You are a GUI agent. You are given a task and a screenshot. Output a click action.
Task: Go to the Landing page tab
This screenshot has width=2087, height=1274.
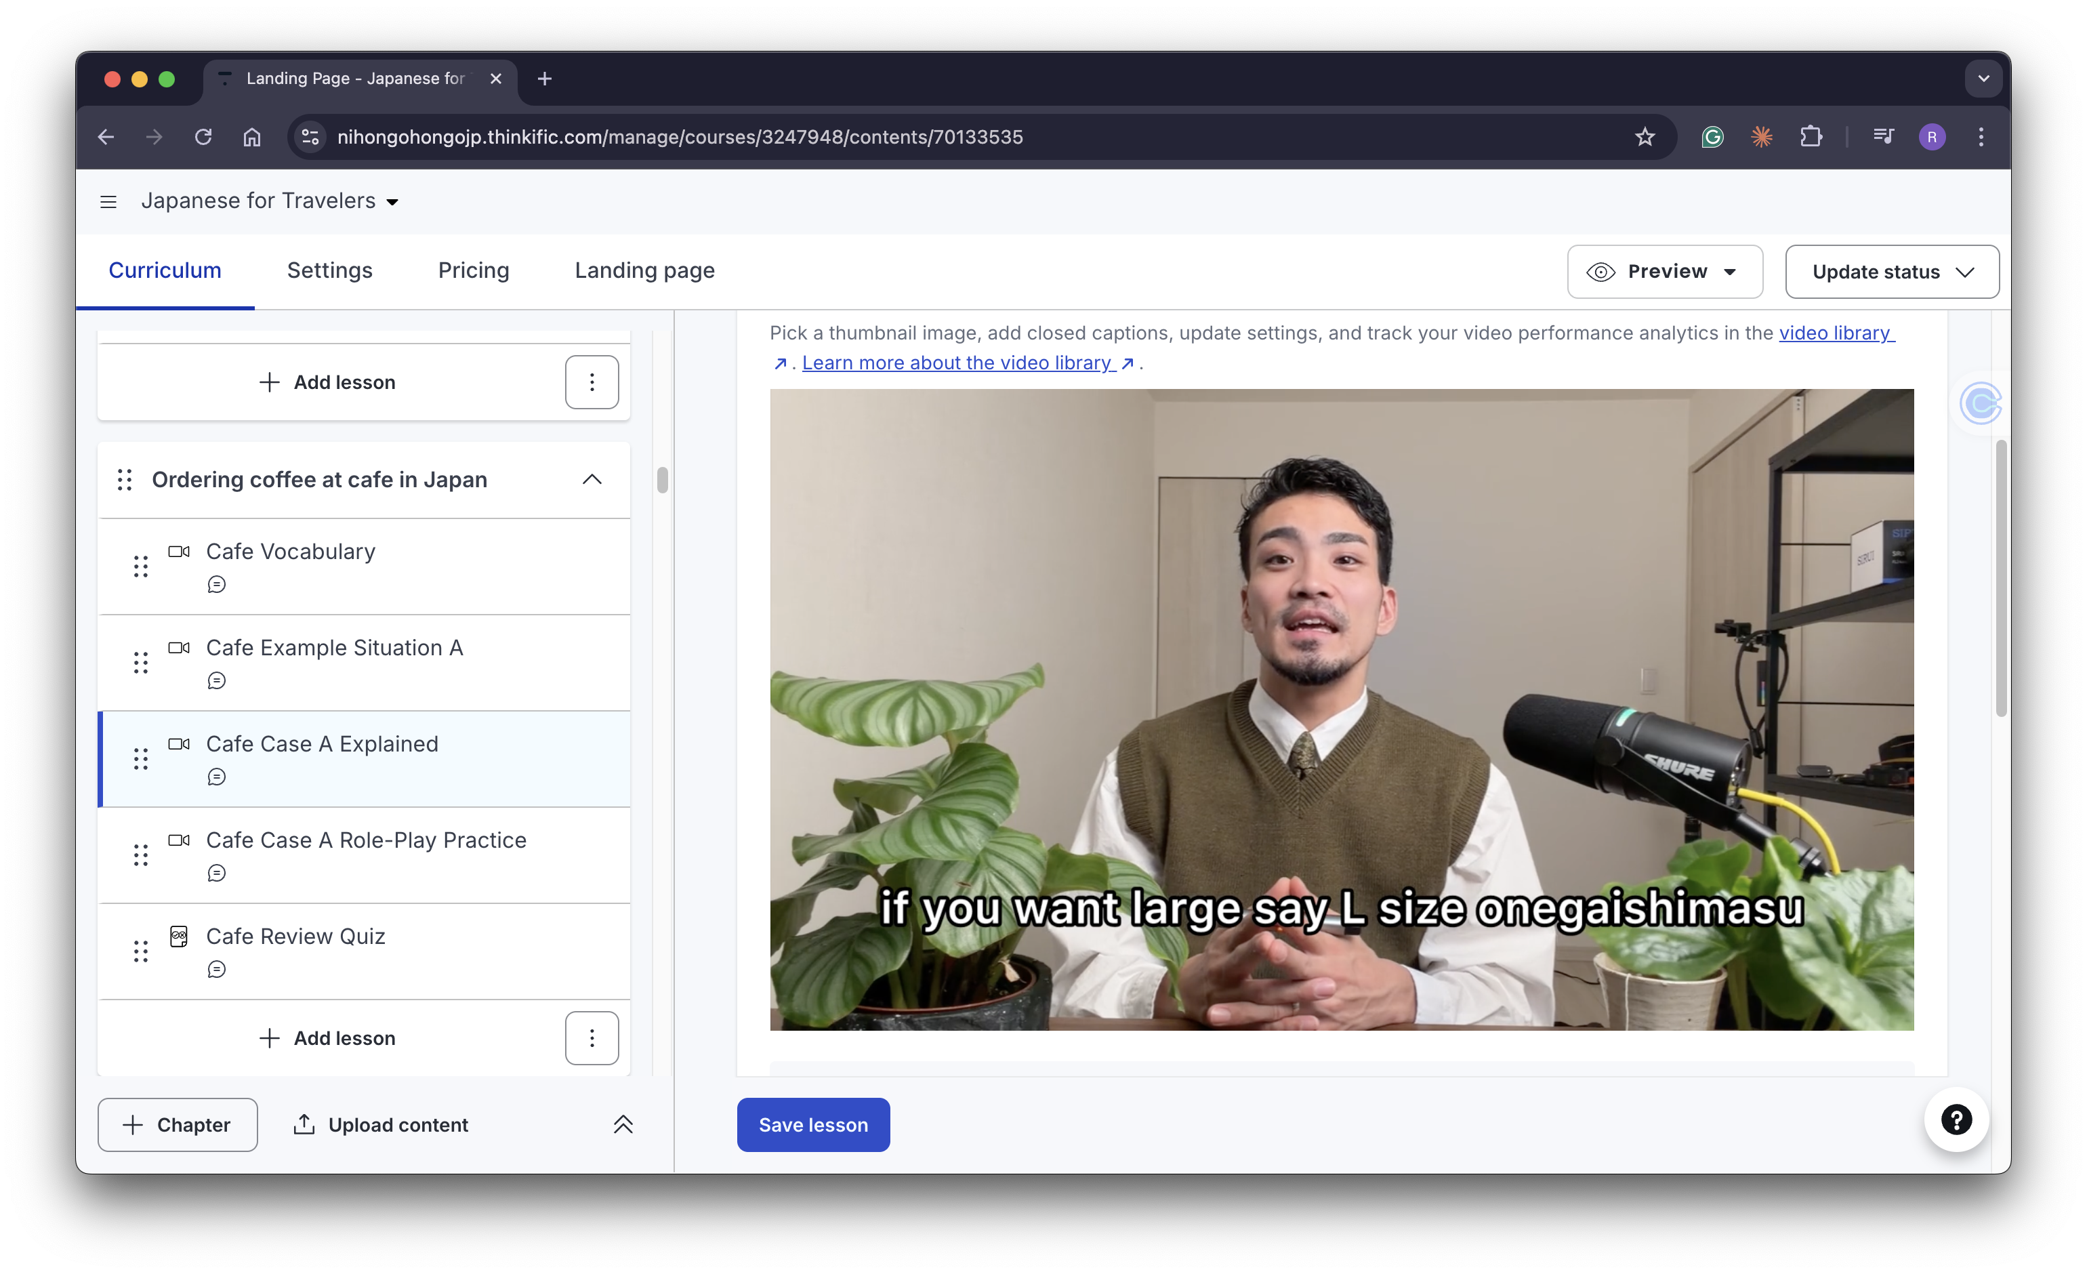pos(644,270)
